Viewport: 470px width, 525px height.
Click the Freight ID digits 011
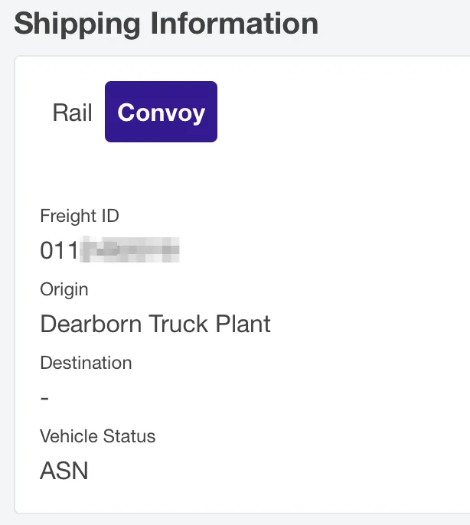point(59,250)
